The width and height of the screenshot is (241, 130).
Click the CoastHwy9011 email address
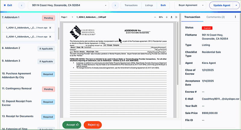[221, 99]
